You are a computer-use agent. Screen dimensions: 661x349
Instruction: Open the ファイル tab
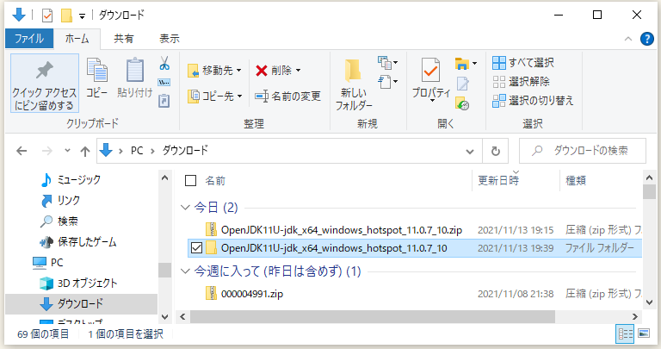pyautogui.click(x=29, y=39)
